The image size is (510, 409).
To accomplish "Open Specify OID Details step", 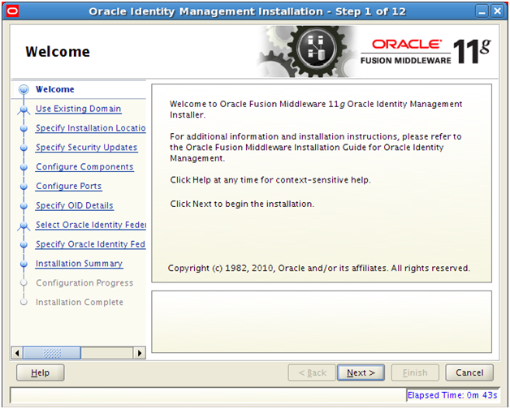I will pyautogui.click(x=75, y=205).
